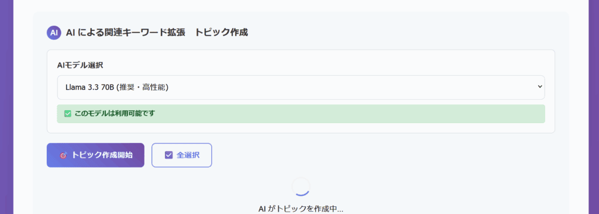Click the green check icon in availability banner
The height and width of the screenshot is (214, 599).
coord(68,114)
